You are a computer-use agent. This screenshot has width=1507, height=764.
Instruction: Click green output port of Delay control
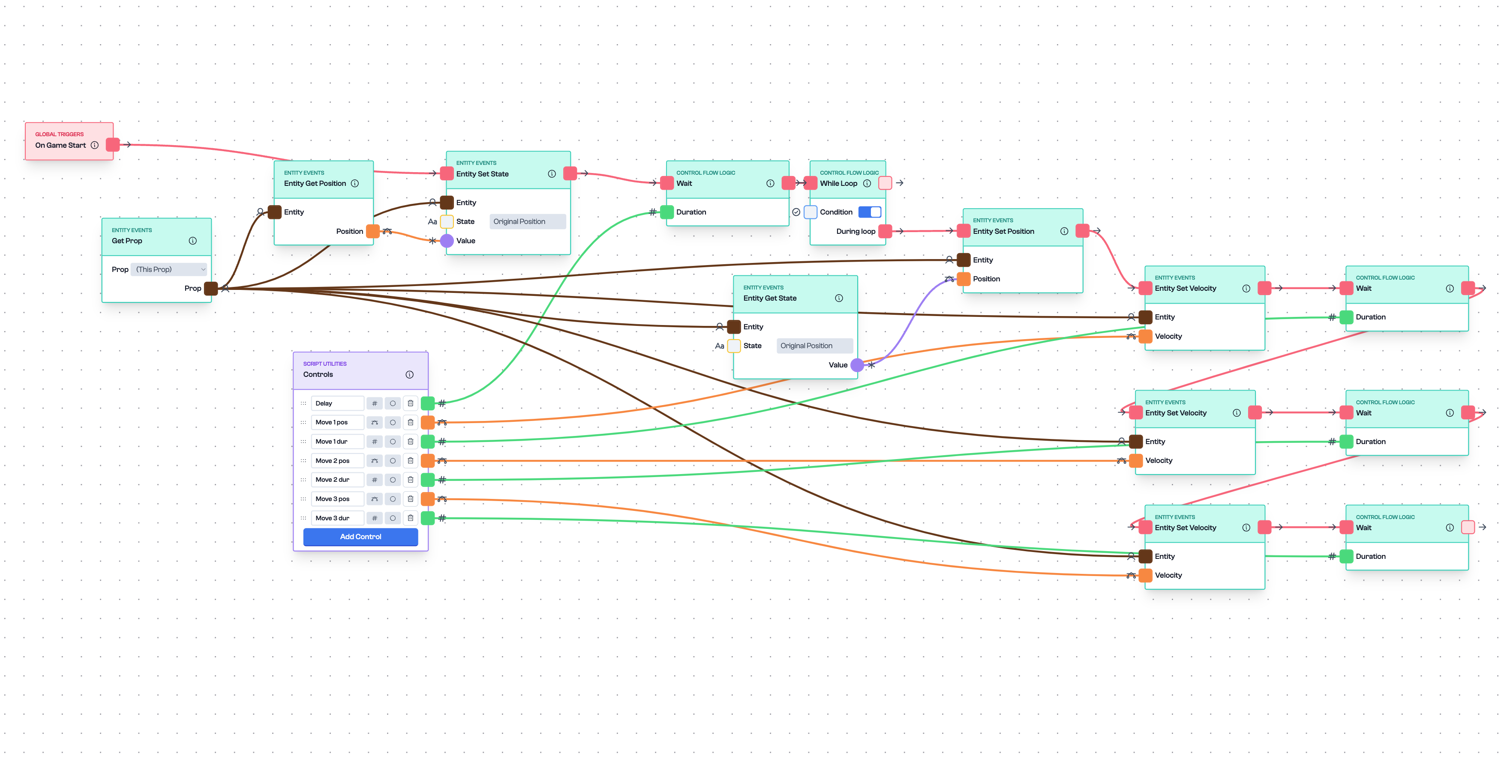click(x=428, y=403)
